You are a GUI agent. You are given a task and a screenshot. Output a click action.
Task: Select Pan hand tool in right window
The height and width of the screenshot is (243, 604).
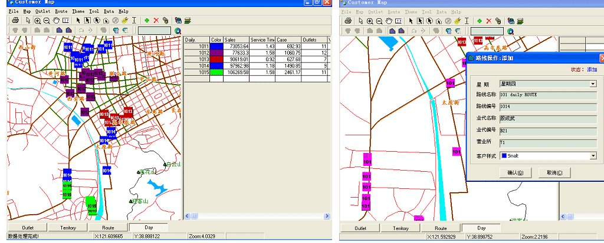coord(389,21)
